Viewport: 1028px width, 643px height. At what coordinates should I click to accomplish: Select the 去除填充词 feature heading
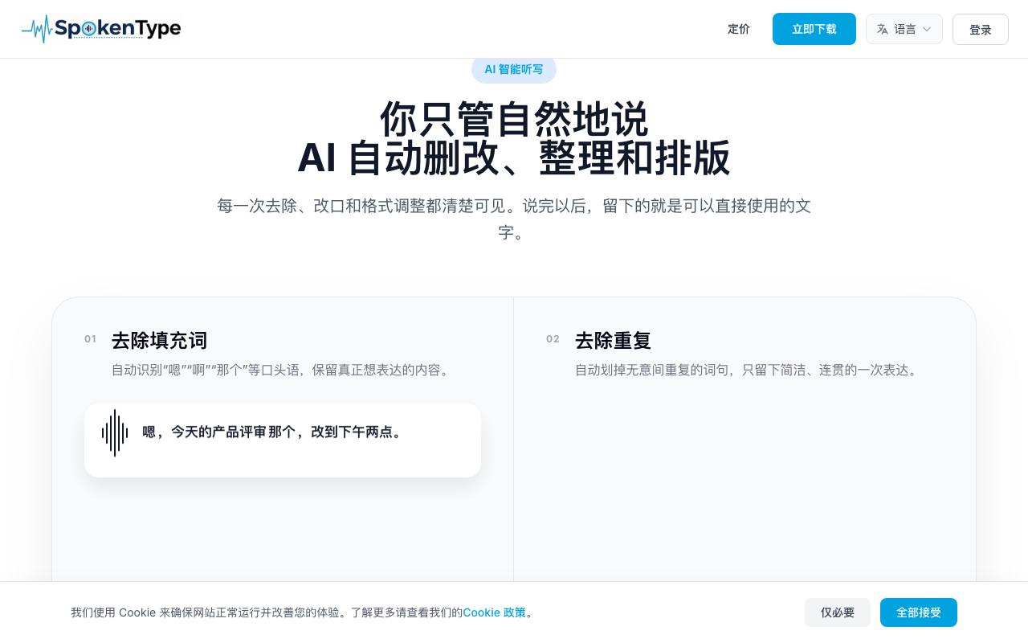point(159,340)
